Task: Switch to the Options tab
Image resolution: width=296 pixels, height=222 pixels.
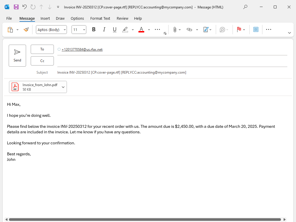Action: point(77,18)
